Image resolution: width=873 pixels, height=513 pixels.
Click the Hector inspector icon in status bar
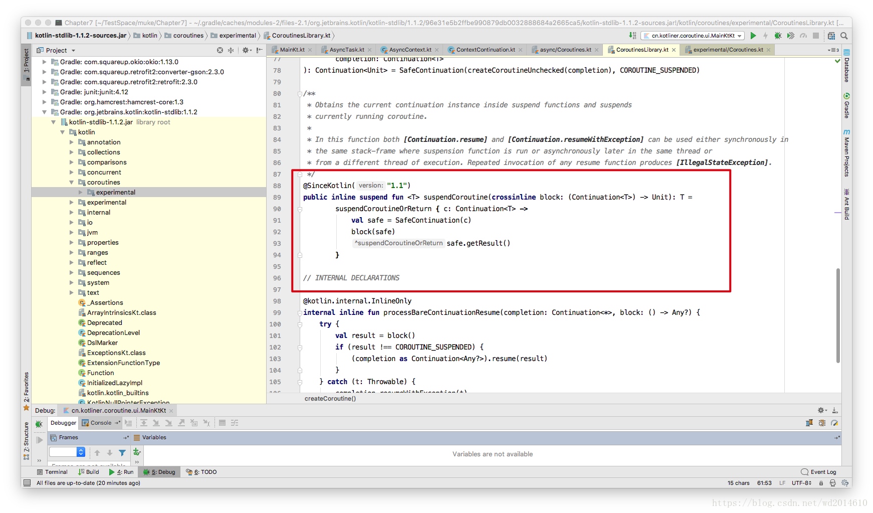[832, 483]
